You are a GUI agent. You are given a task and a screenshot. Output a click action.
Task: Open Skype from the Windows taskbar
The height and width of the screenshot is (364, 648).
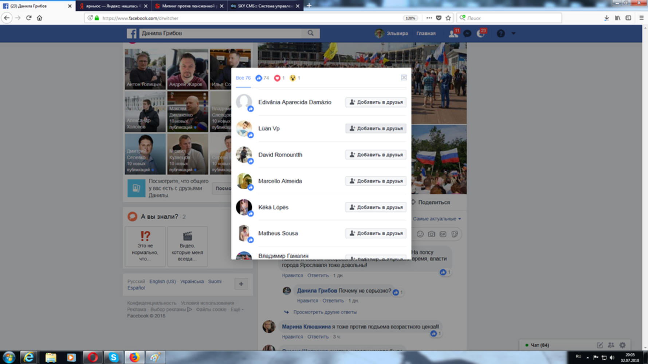(x=113, y=357)
